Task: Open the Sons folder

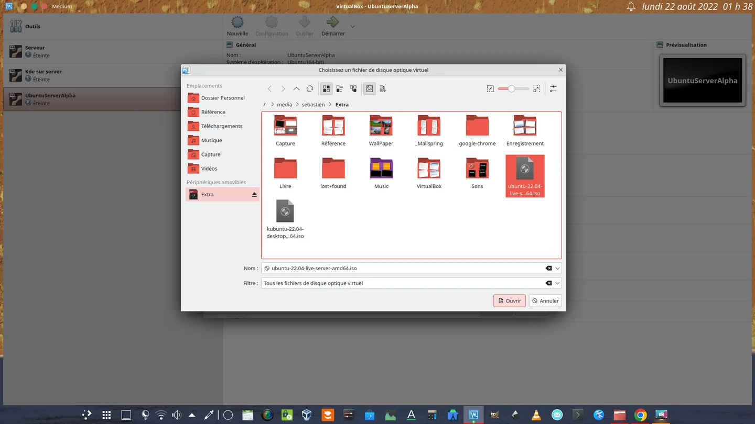Action: click(477, 173)
